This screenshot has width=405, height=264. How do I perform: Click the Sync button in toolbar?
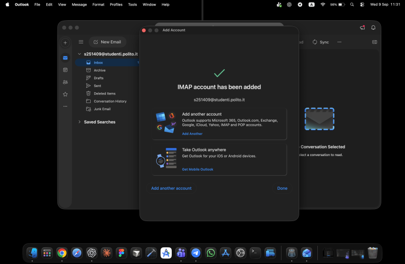320,42
